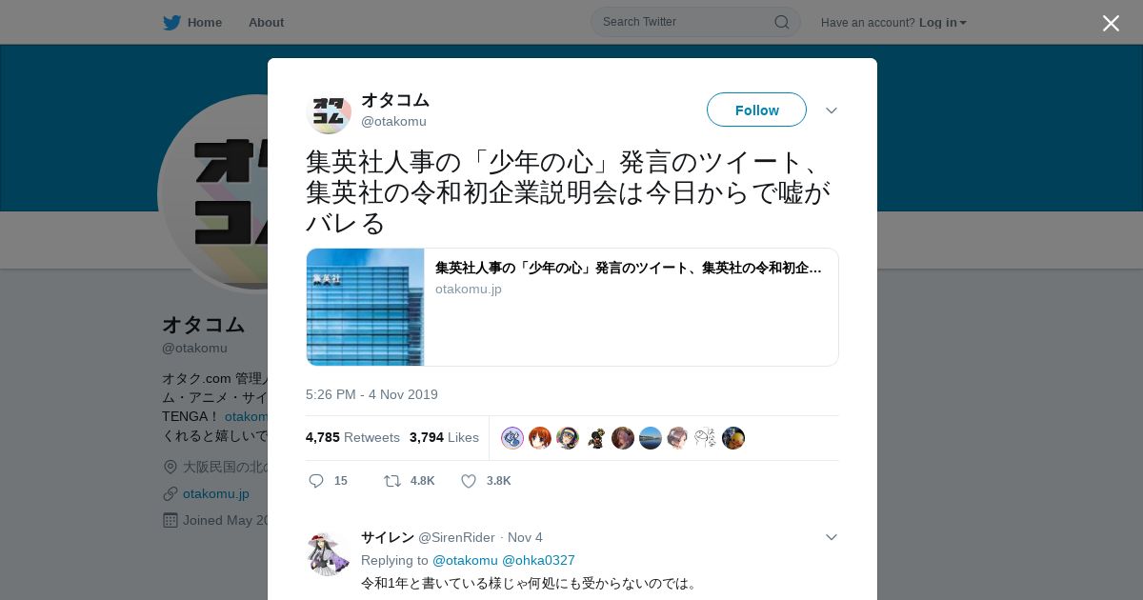View the 4,785 Retweets list

(352, 437)
